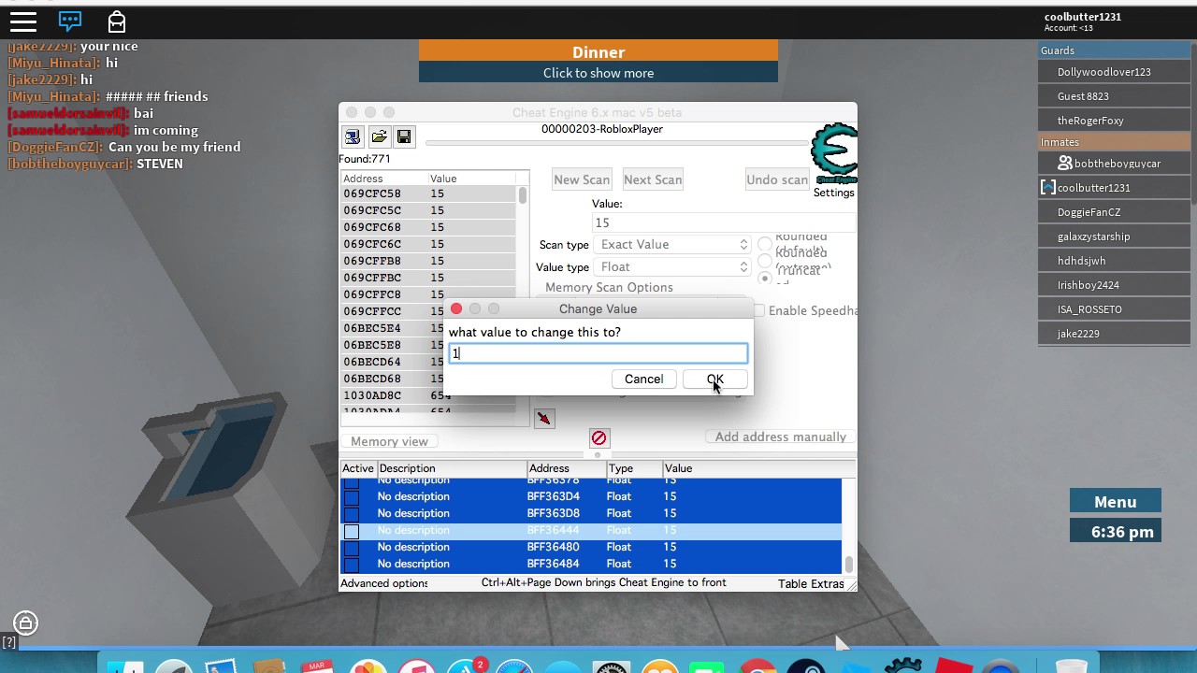Open the Calendar icon in the dock
This screenshot has height=673, width=1197.
(x=318, y=666)
